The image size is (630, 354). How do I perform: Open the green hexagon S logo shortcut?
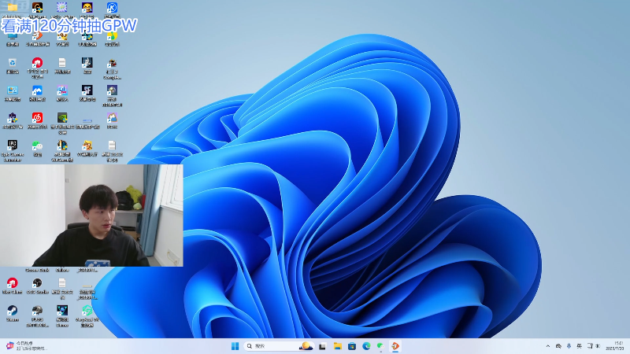[x=87, y=310]
